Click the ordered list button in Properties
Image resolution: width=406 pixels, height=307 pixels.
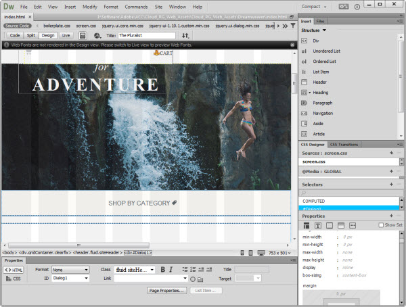pos(193,269)
